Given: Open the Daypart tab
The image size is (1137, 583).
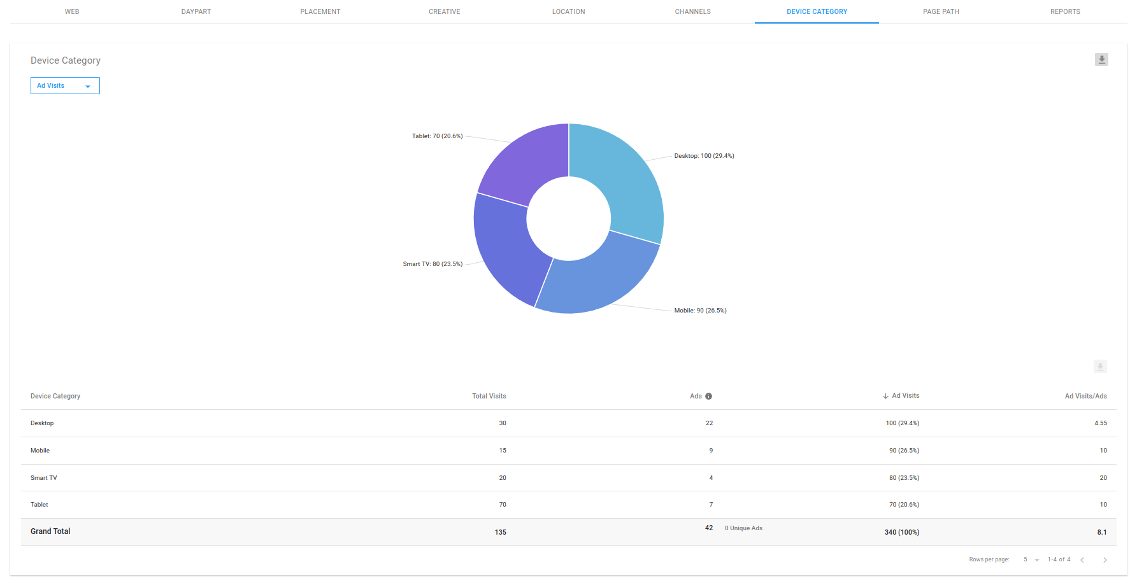Looking at the screenshot, I should (196, 12).
